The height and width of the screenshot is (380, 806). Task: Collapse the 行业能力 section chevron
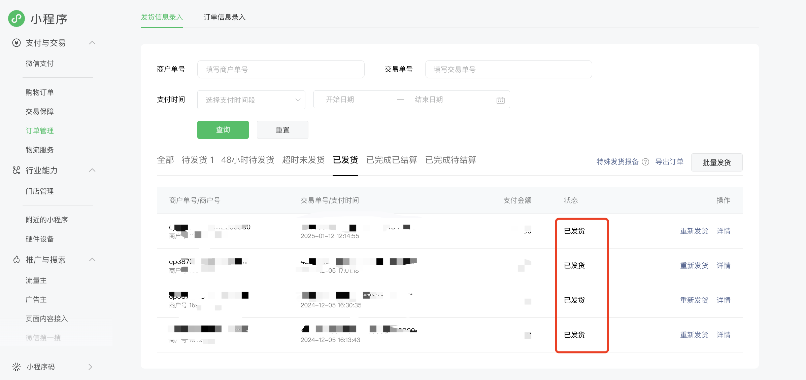92,170
